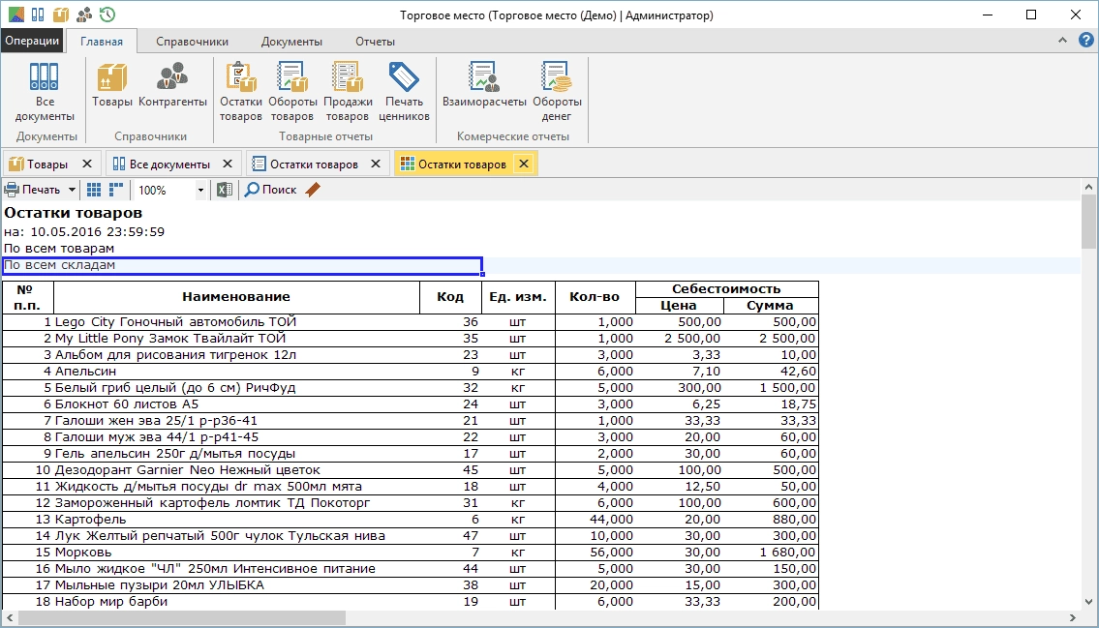
Task: Click the Себестоимость column header
Action: click(726, 289)
